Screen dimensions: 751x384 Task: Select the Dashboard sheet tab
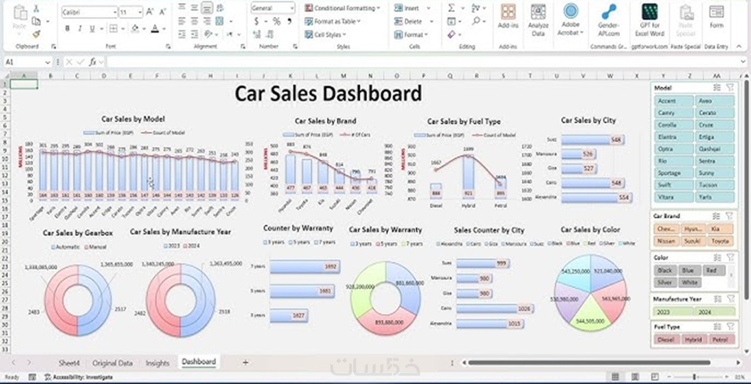(199, 362)
